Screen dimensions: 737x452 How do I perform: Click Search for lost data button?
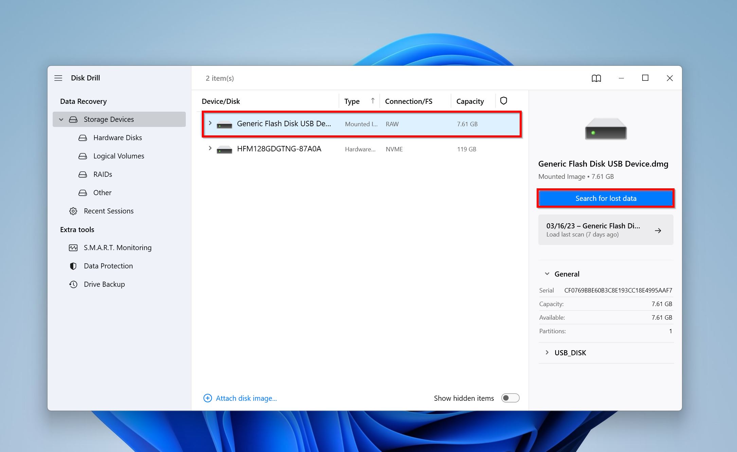click(x=606, y=199)
